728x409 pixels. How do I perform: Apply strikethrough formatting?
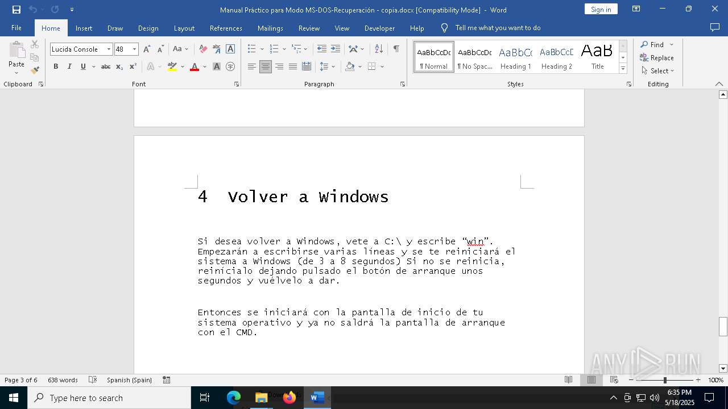pyautogui.click(x=106, y=66)
